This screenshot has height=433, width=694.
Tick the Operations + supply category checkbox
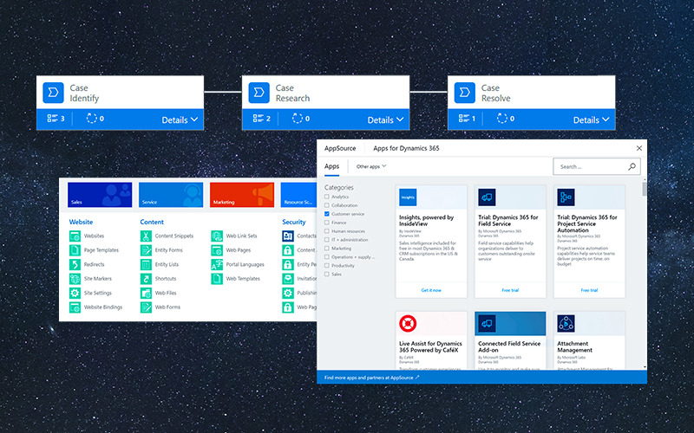click(x=327, y=257)
